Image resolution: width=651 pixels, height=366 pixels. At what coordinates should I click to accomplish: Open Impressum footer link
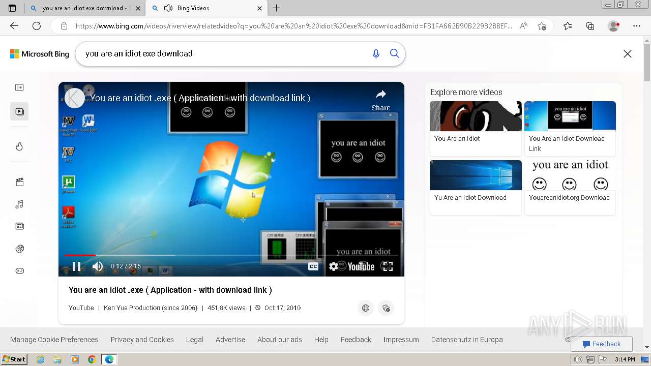[401, 340]
